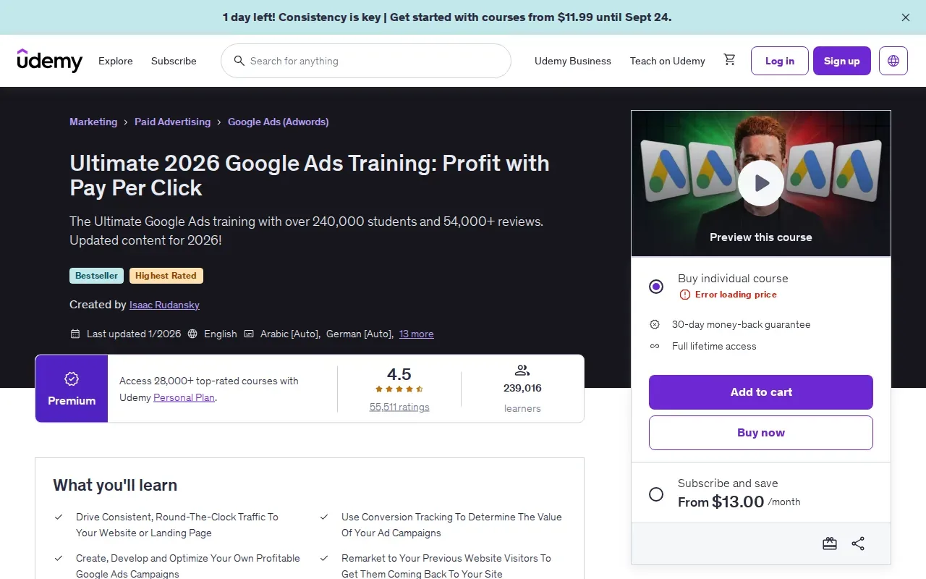
Task: Click Full lifetime access text
Action: point(714,346)
